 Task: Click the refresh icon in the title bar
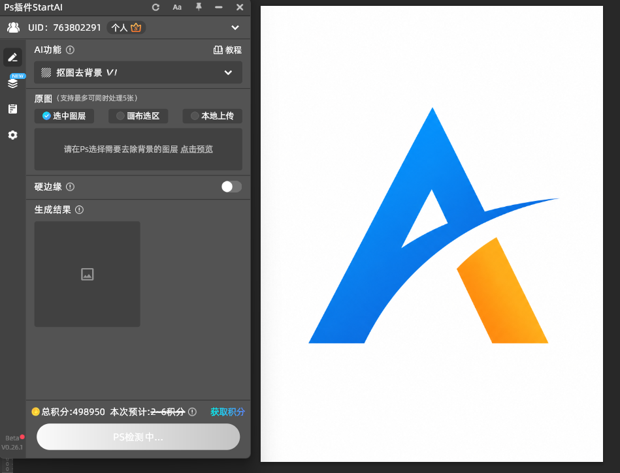pyautogui.click(x=155, y=7)
